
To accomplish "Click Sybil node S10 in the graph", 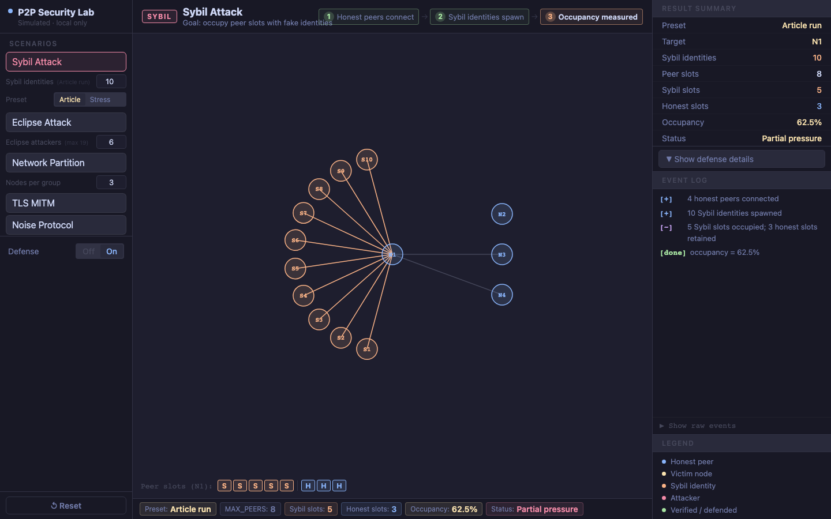I will [x=367, y=159].
